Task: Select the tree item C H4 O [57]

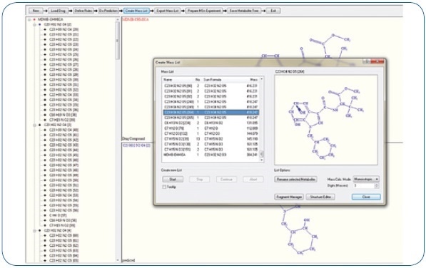Action: 58,215
